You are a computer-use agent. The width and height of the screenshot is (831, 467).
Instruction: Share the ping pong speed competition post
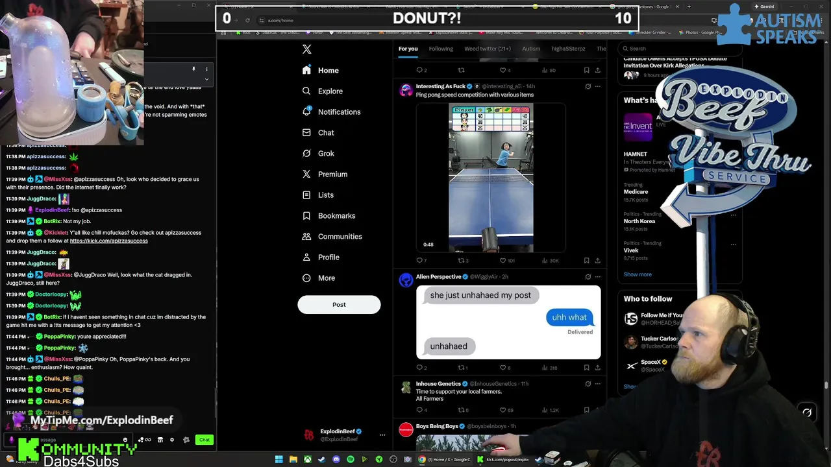tap(597, 261)
